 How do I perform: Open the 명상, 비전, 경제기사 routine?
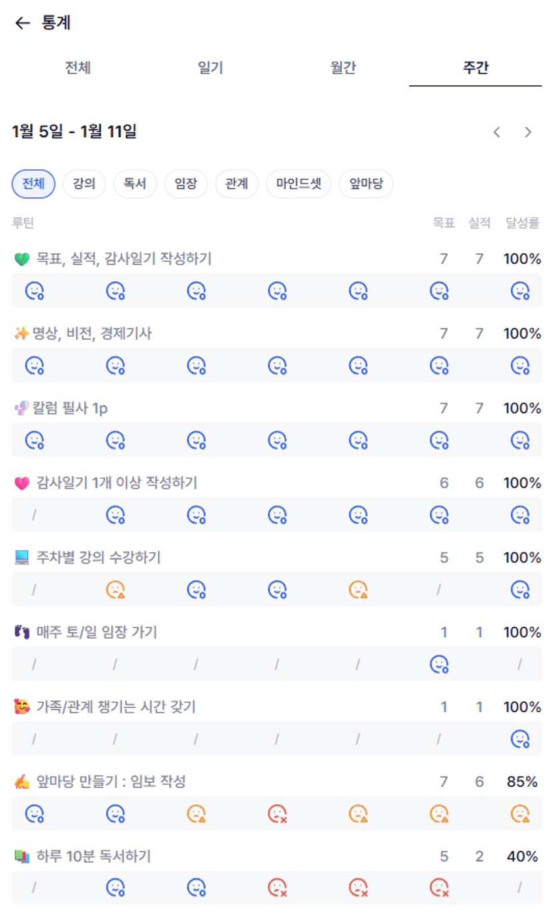point(92,334)
